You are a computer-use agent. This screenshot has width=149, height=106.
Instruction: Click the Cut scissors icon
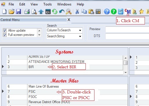point(77,11)
